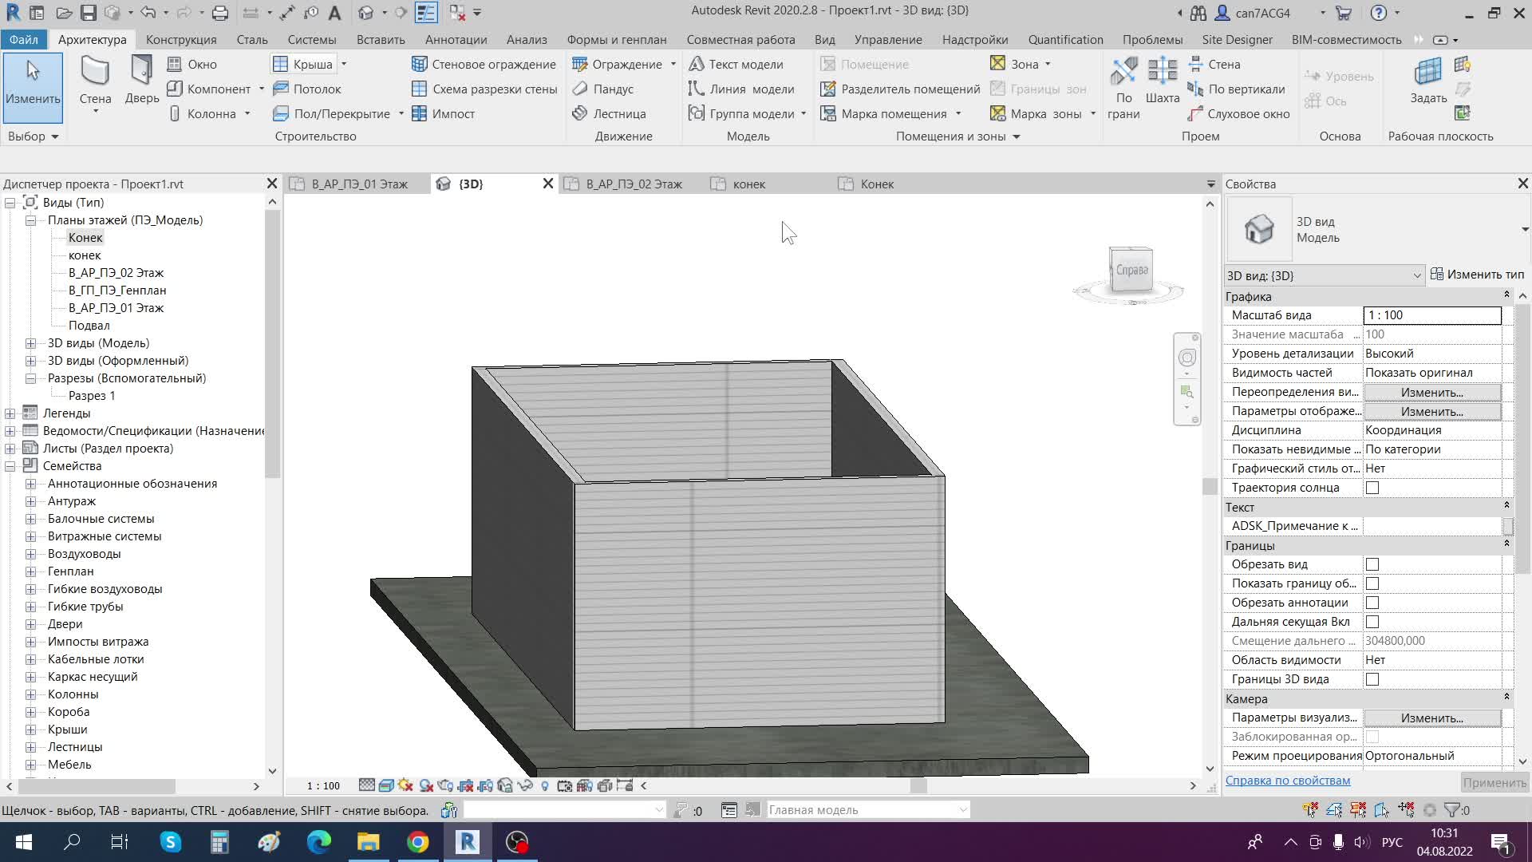Switch to the Конструкция ribbon tab
1532x862 pixels.
[x=181, y=39]
